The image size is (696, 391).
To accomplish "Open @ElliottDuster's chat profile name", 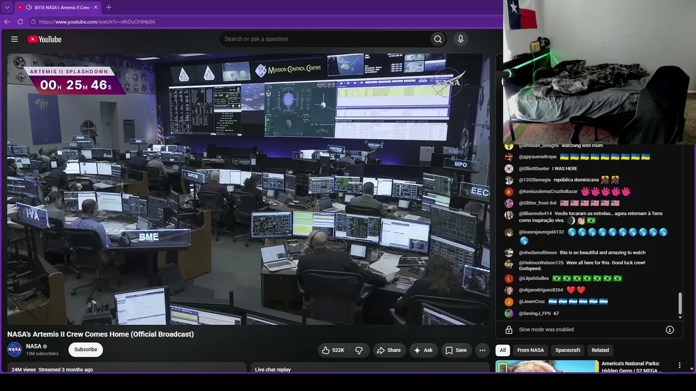I will point(534,169).
